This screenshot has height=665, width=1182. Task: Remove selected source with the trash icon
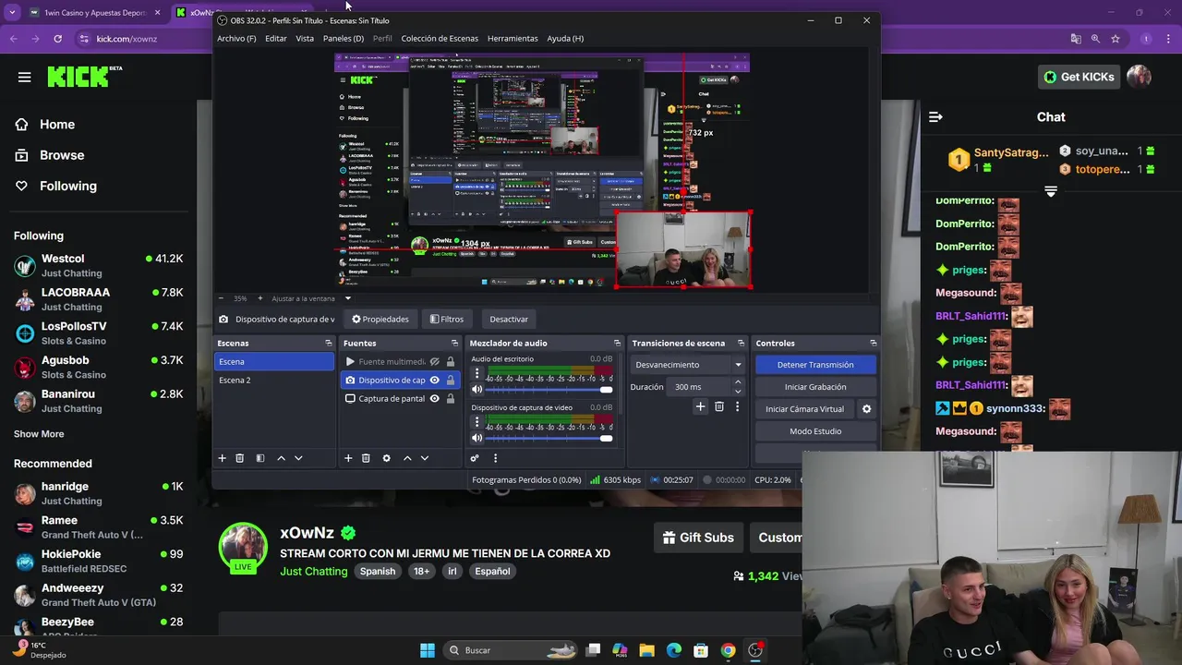pyautogui.click(x=366, y=458)
